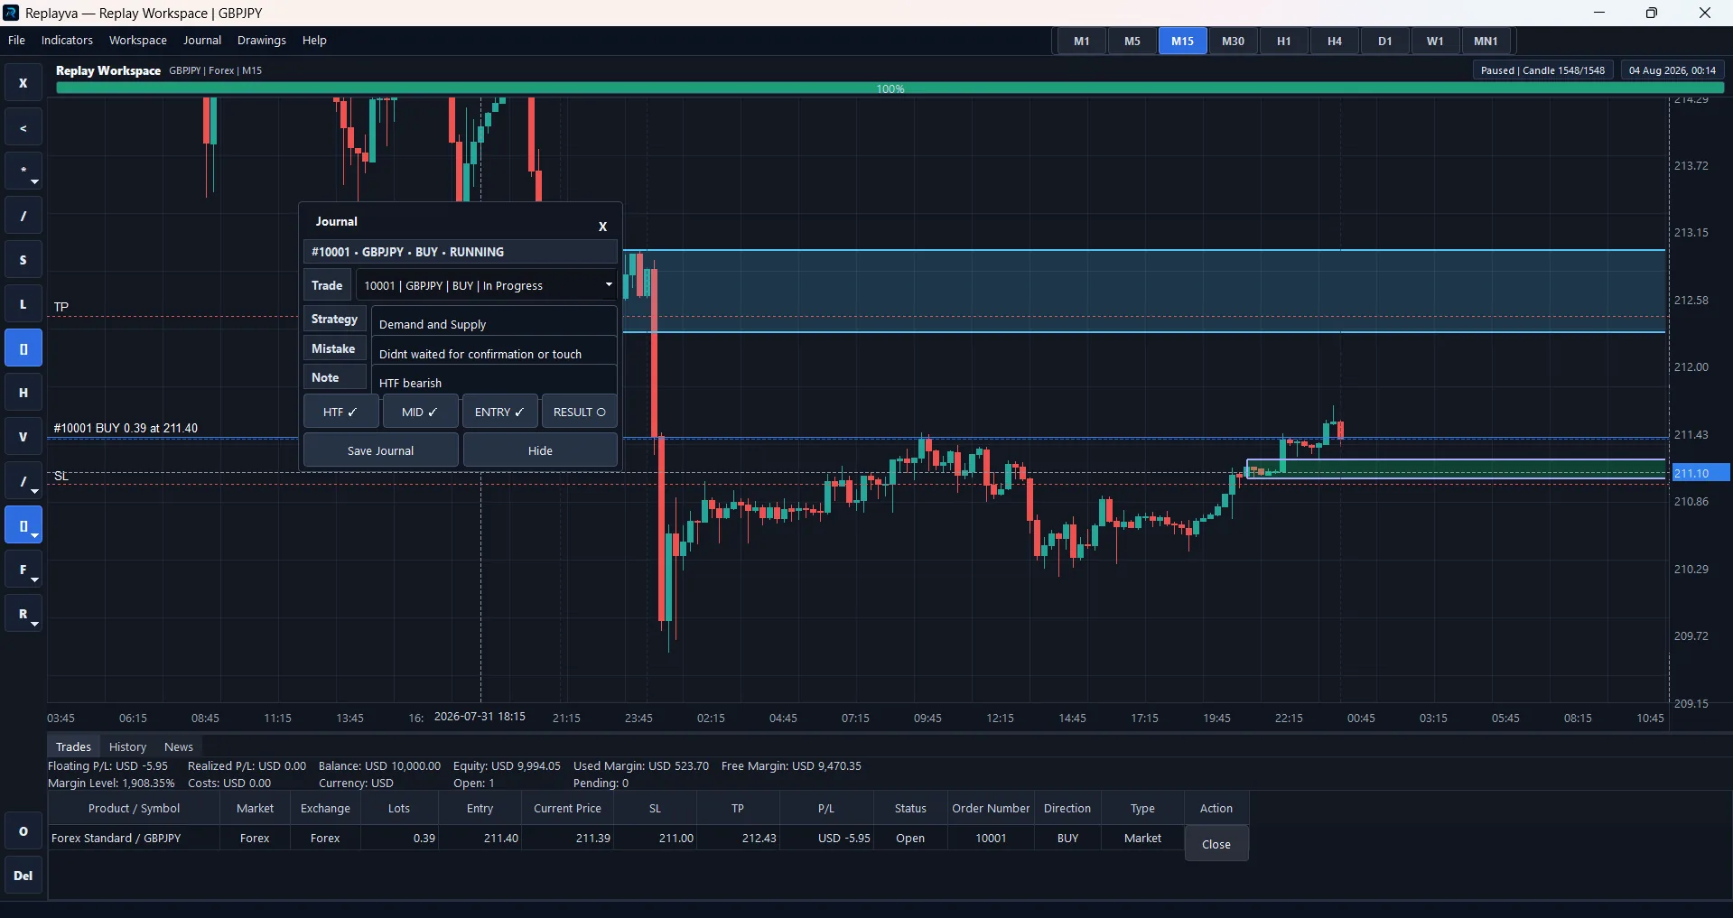
Task: Switch to the History tab
Action: pyautogui.click(x=127, y=746)
